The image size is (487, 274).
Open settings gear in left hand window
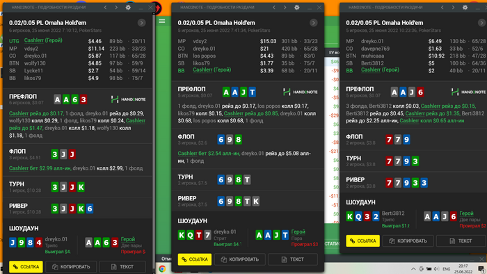click(x=128, y=7)
